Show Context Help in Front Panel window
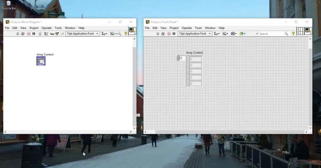Viewport: 321px width, 168px height. [293, 34]
